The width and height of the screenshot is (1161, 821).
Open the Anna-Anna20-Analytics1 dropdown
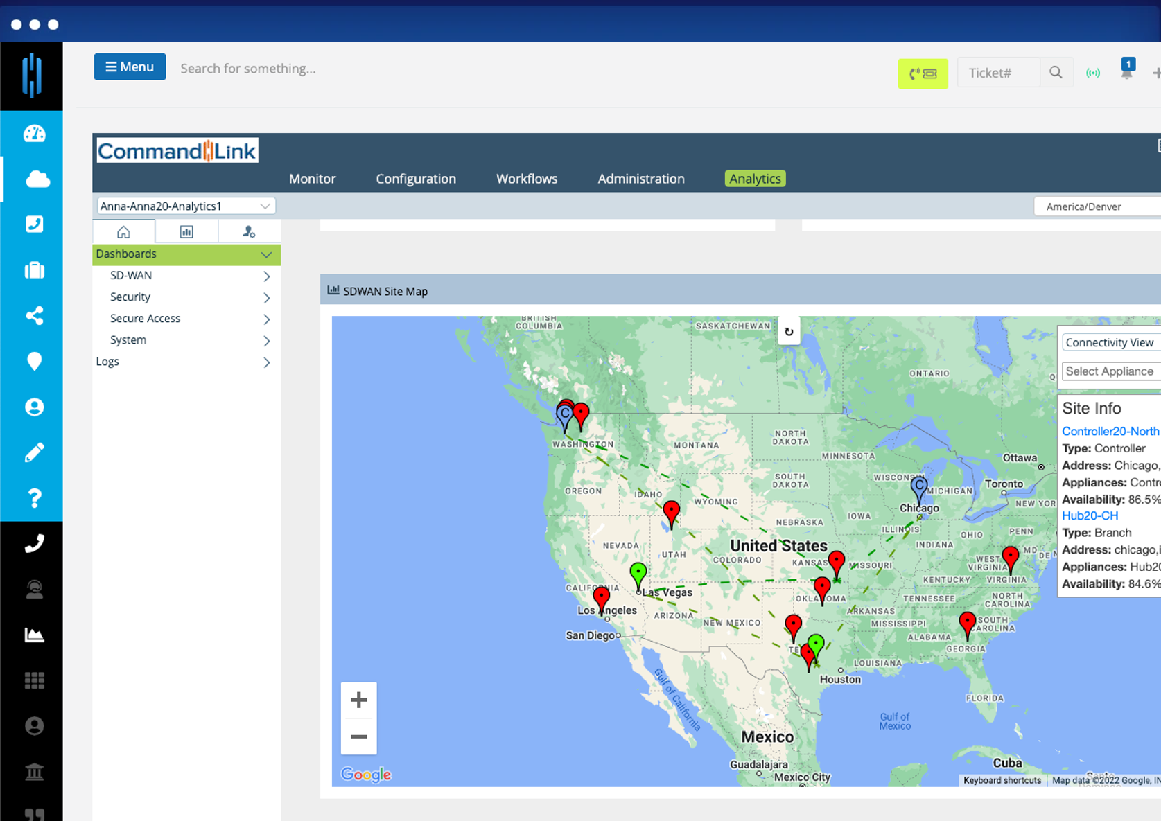point(184,205)
